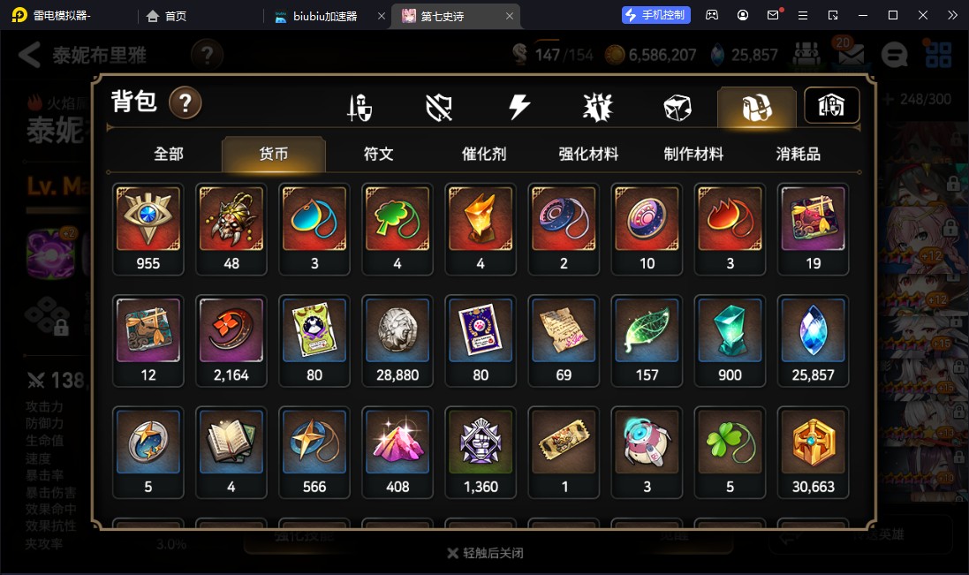
Task: Open the dice item category icon
Action: pyautogui.click(x=678, y=108)
